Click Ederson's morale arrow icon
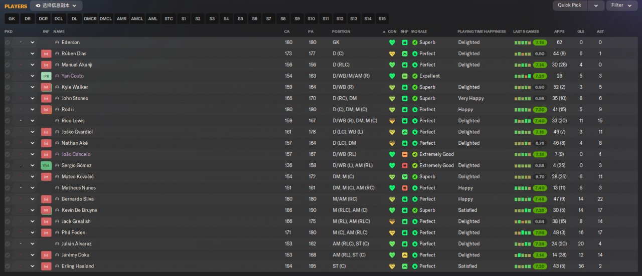642x276 pixels. [415, 43]
